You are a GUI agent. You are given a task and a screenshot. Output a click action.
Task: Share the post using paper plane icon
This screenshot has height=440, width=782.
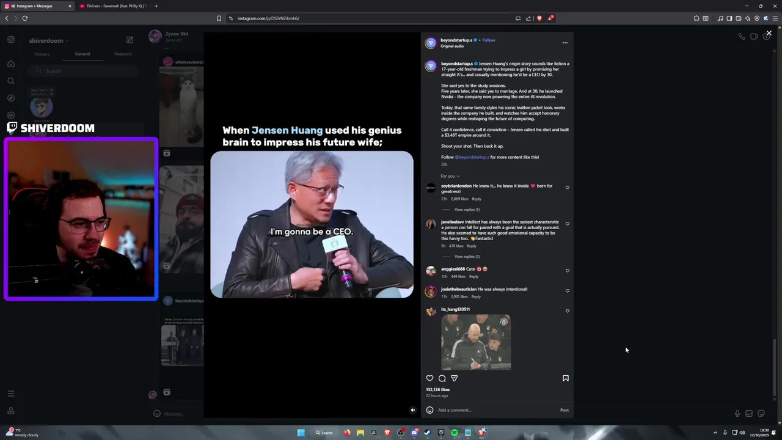point(454,378)
